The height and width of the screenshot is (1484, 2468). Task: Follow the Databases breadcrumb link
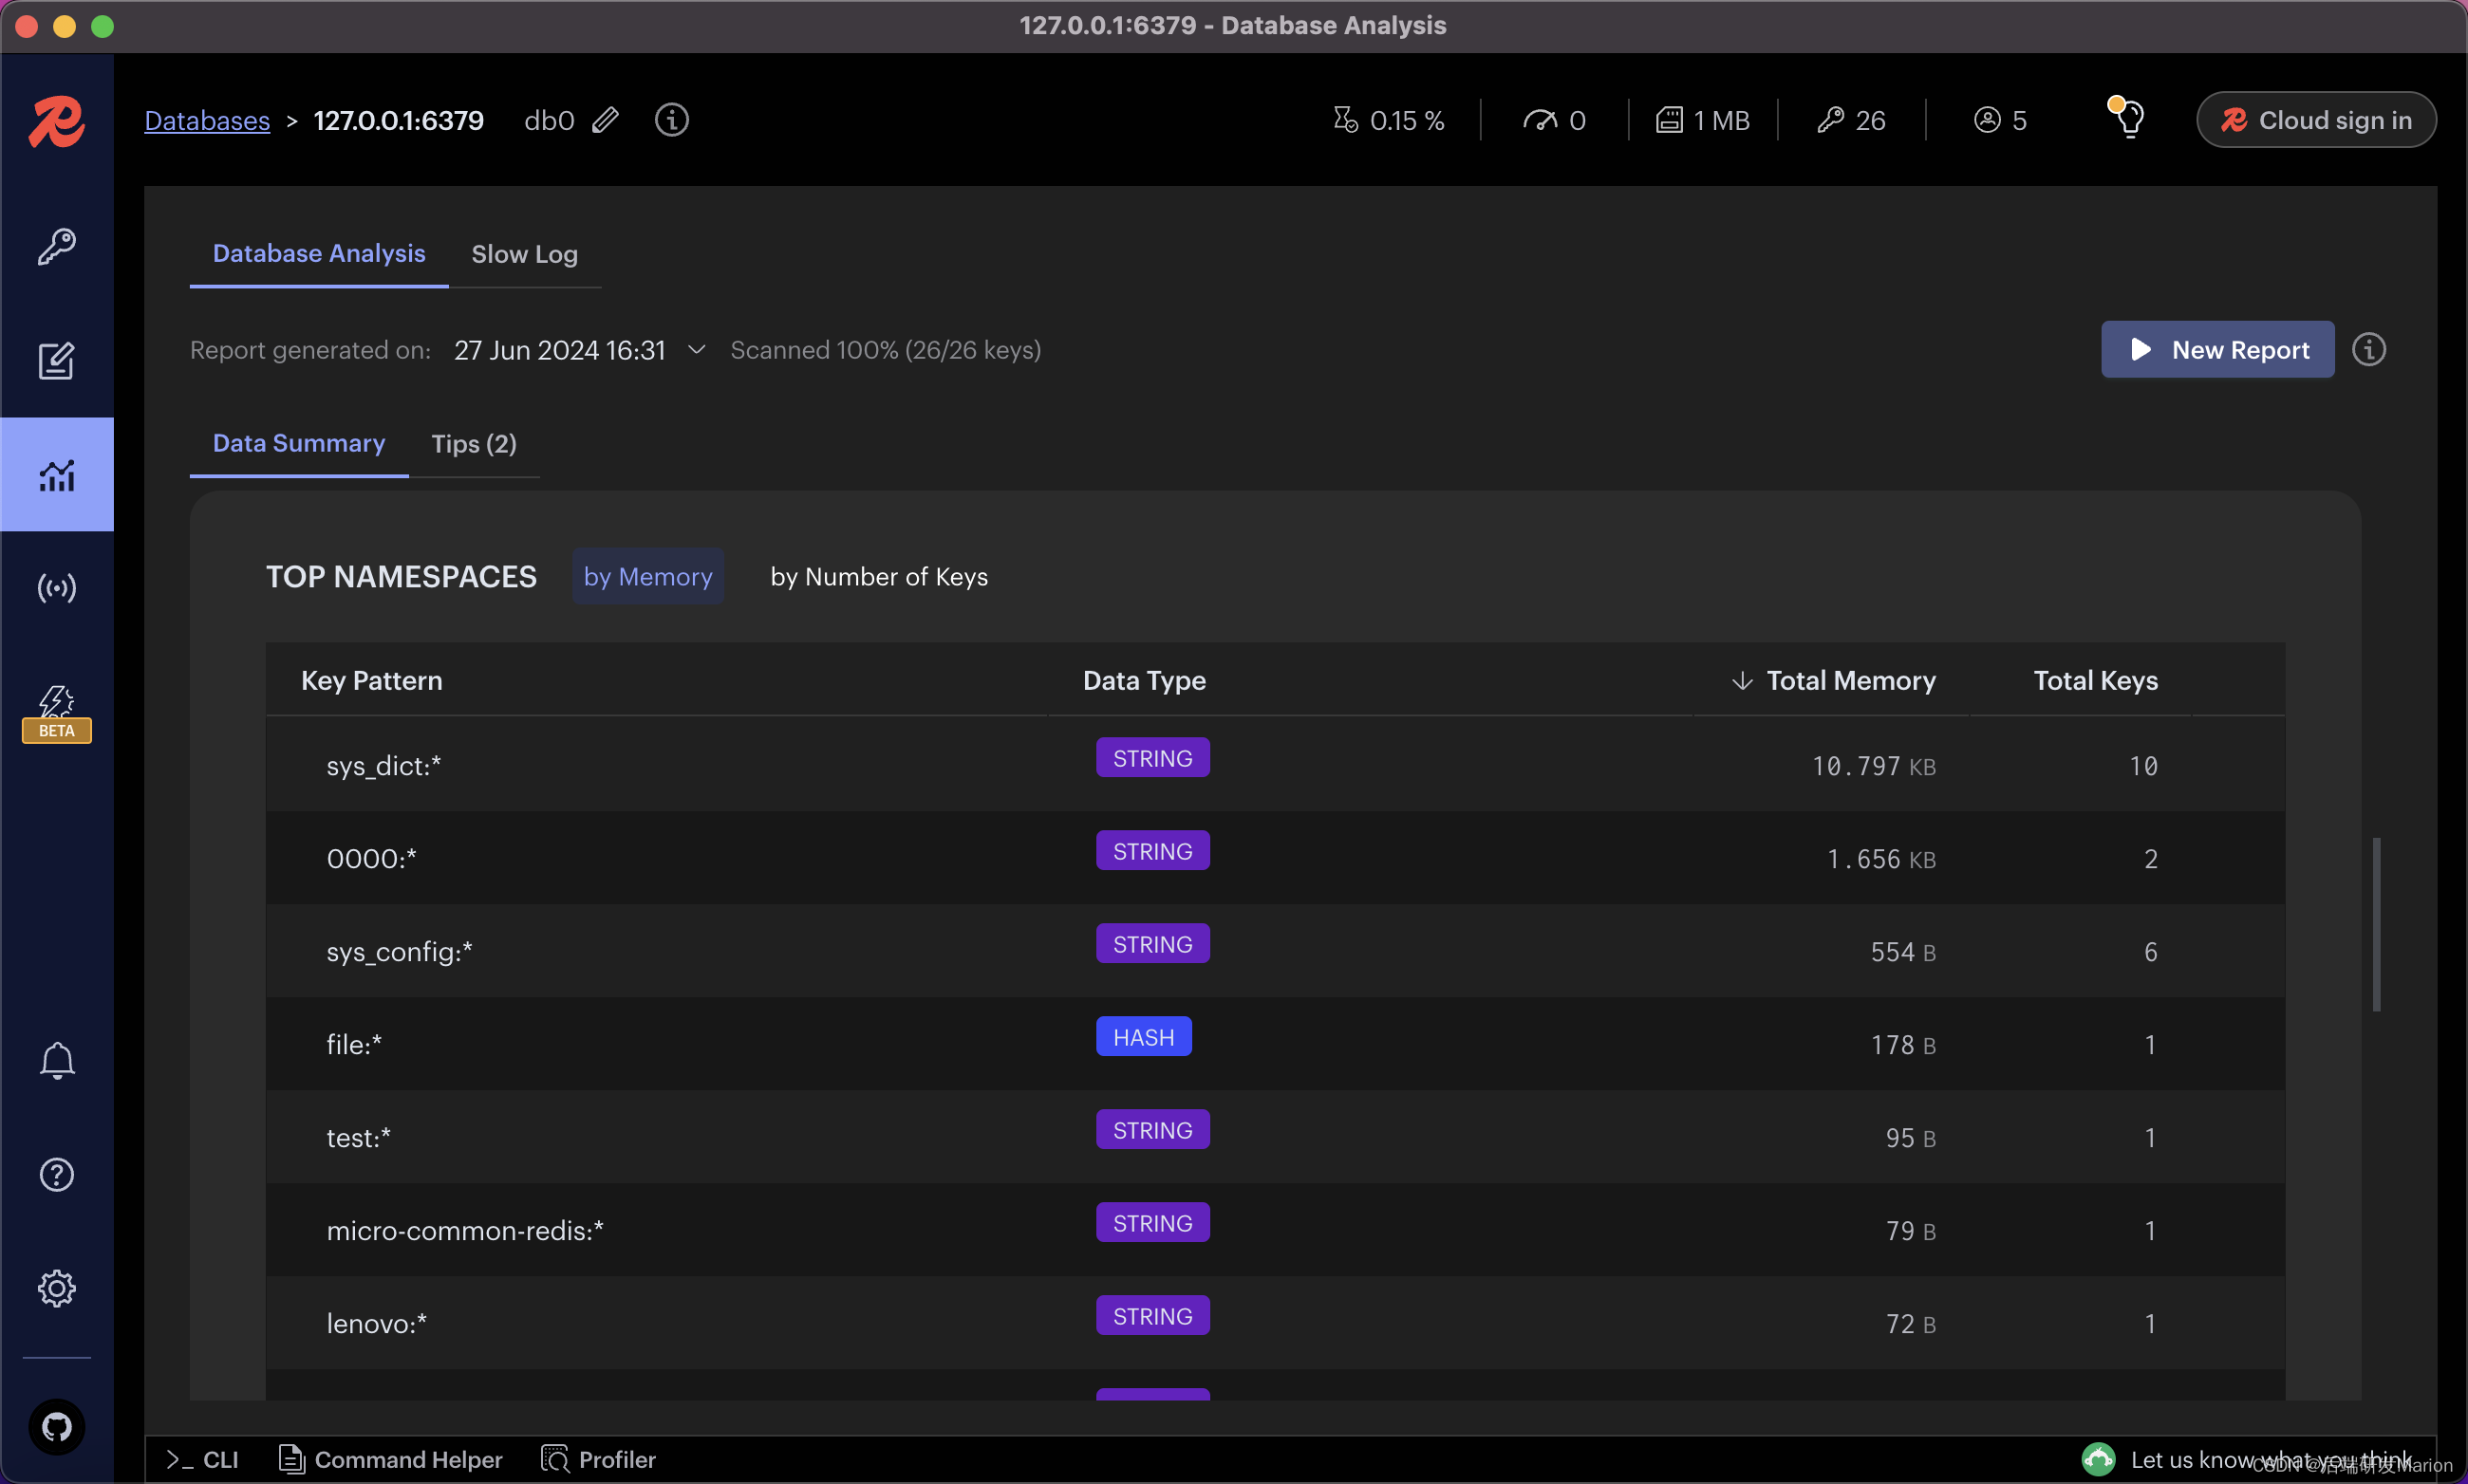[x=207, y=120]
